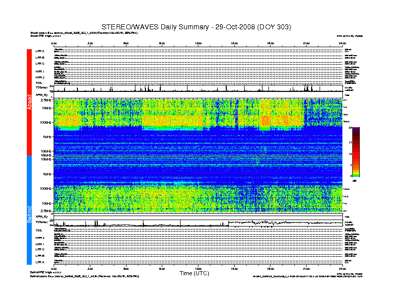Click the HFR 1 label in Ahead section
Image resolution: width=393 pixels, height=304 pixels.
40,72
